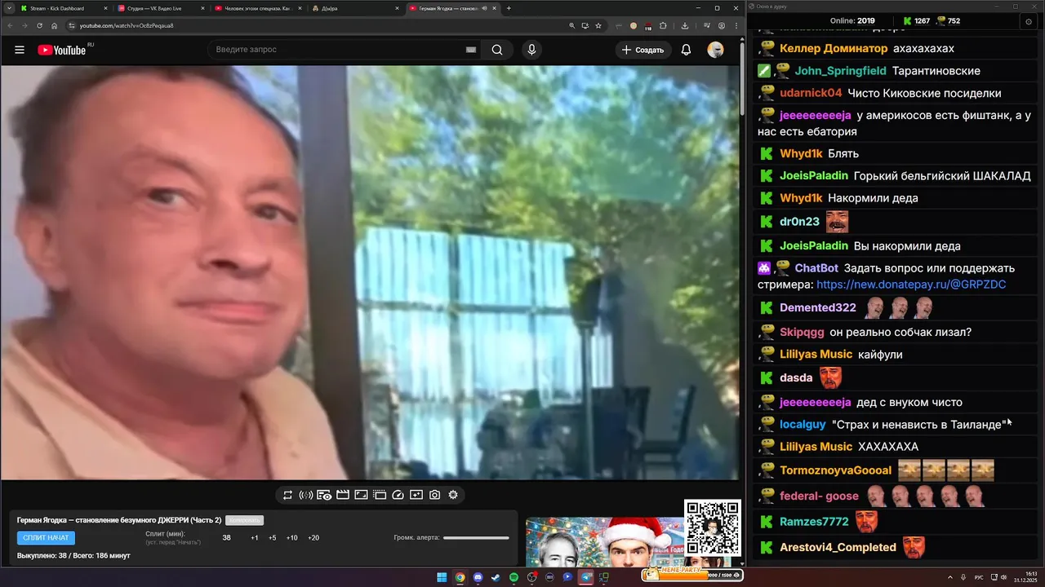Image resolution: width=1045 pixels, height=587 pixels.
Task: Open Windows Start menu
Action: [442, 577]
